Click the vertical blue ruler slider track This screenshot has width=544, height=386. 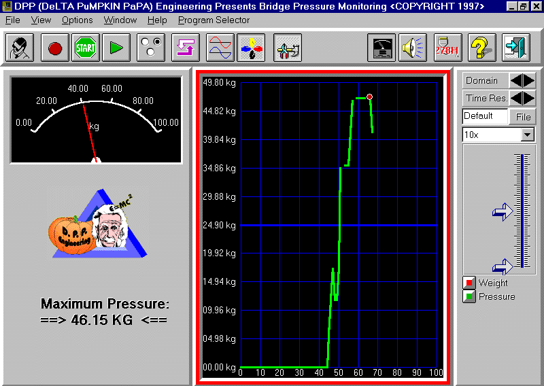522,211
